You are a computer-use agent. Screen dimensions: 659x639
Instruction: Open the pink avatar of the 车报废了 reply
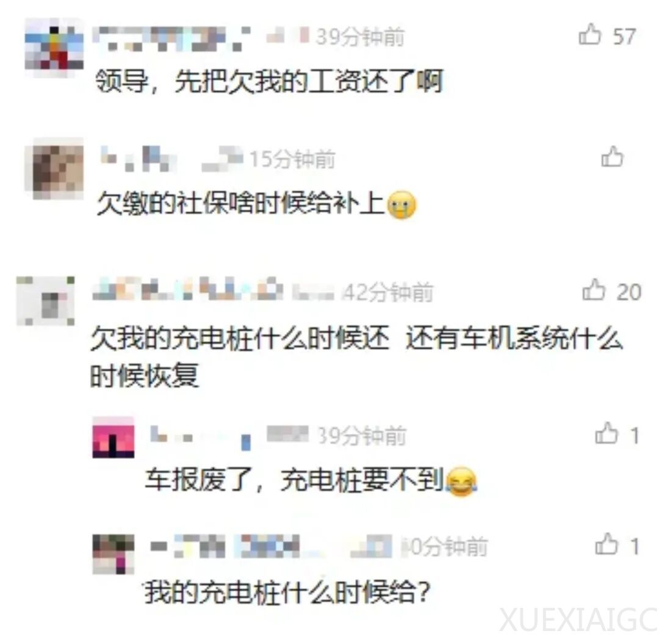coord(113,437)
